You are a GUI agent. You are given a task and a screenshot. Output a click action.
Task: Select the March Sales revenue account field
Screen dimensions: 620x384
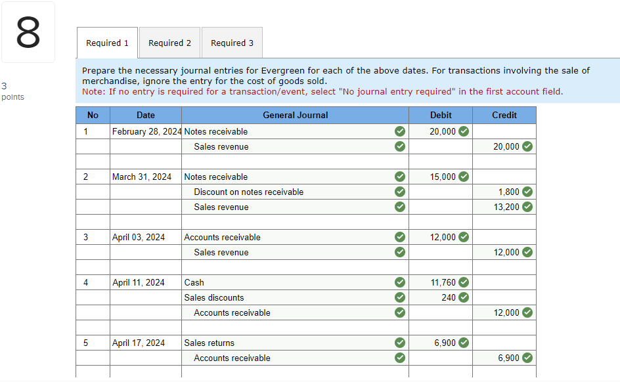pos(295,207)
